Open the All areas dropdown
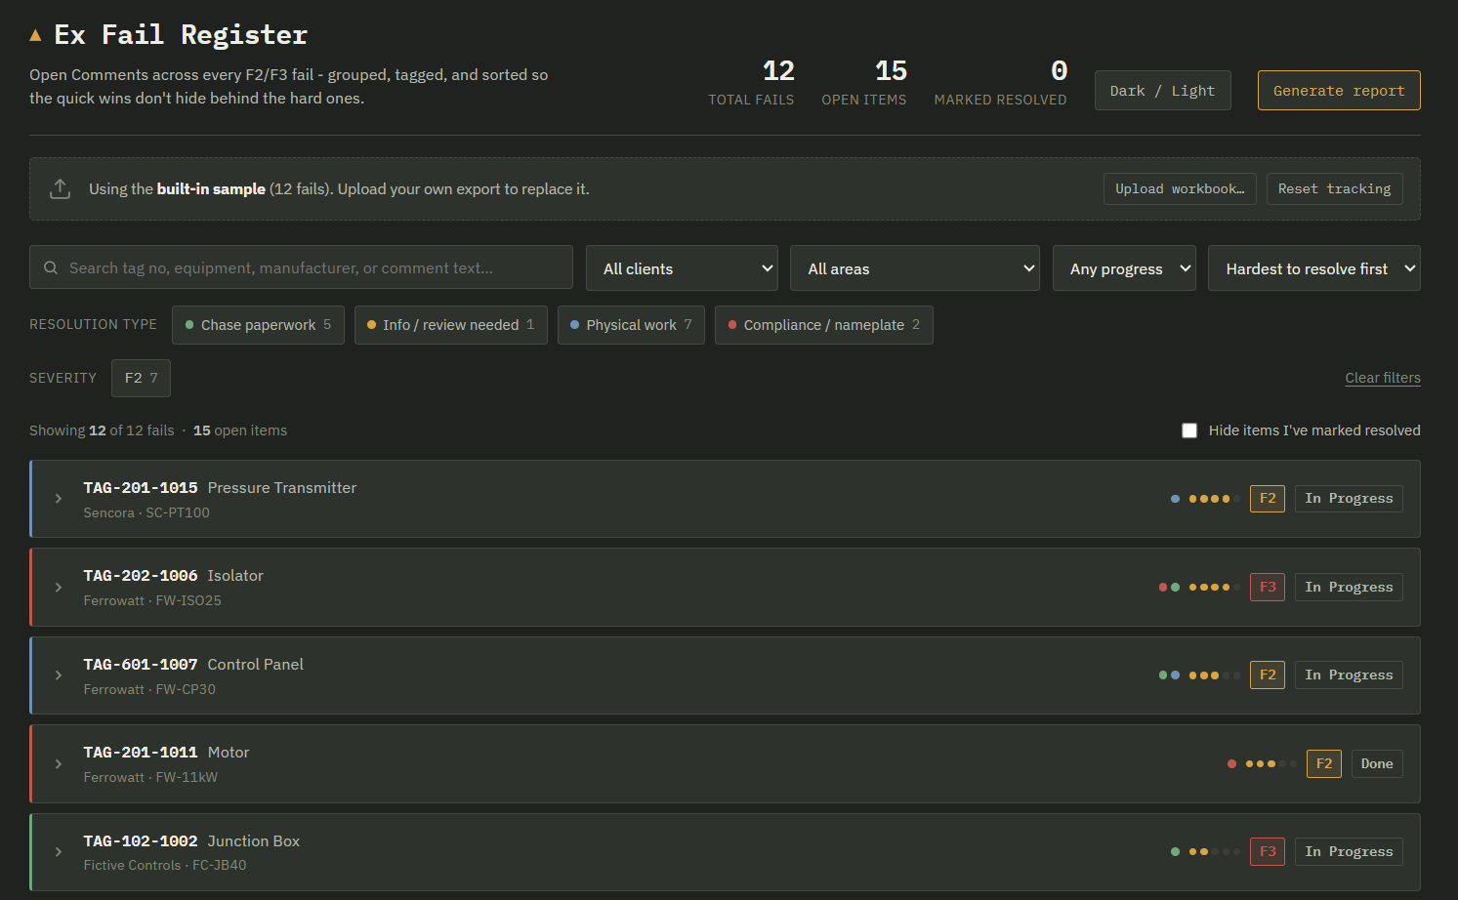 915,268
